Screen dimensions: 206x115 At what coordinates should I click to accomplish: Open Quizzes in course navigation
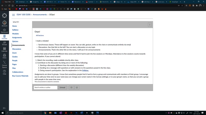click(15, 41)
